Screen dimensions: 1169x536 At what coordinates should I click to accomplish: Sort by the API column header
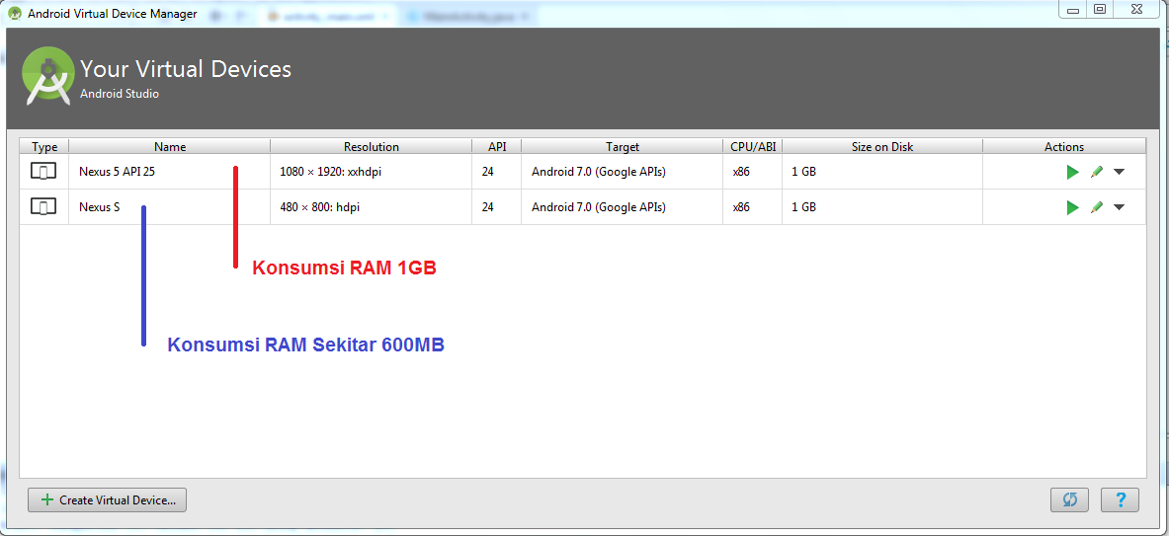point(496,147)
